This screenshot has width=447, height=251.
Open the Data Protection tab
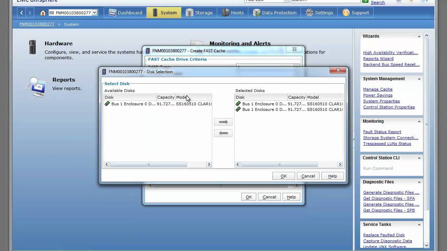(275, 13)
